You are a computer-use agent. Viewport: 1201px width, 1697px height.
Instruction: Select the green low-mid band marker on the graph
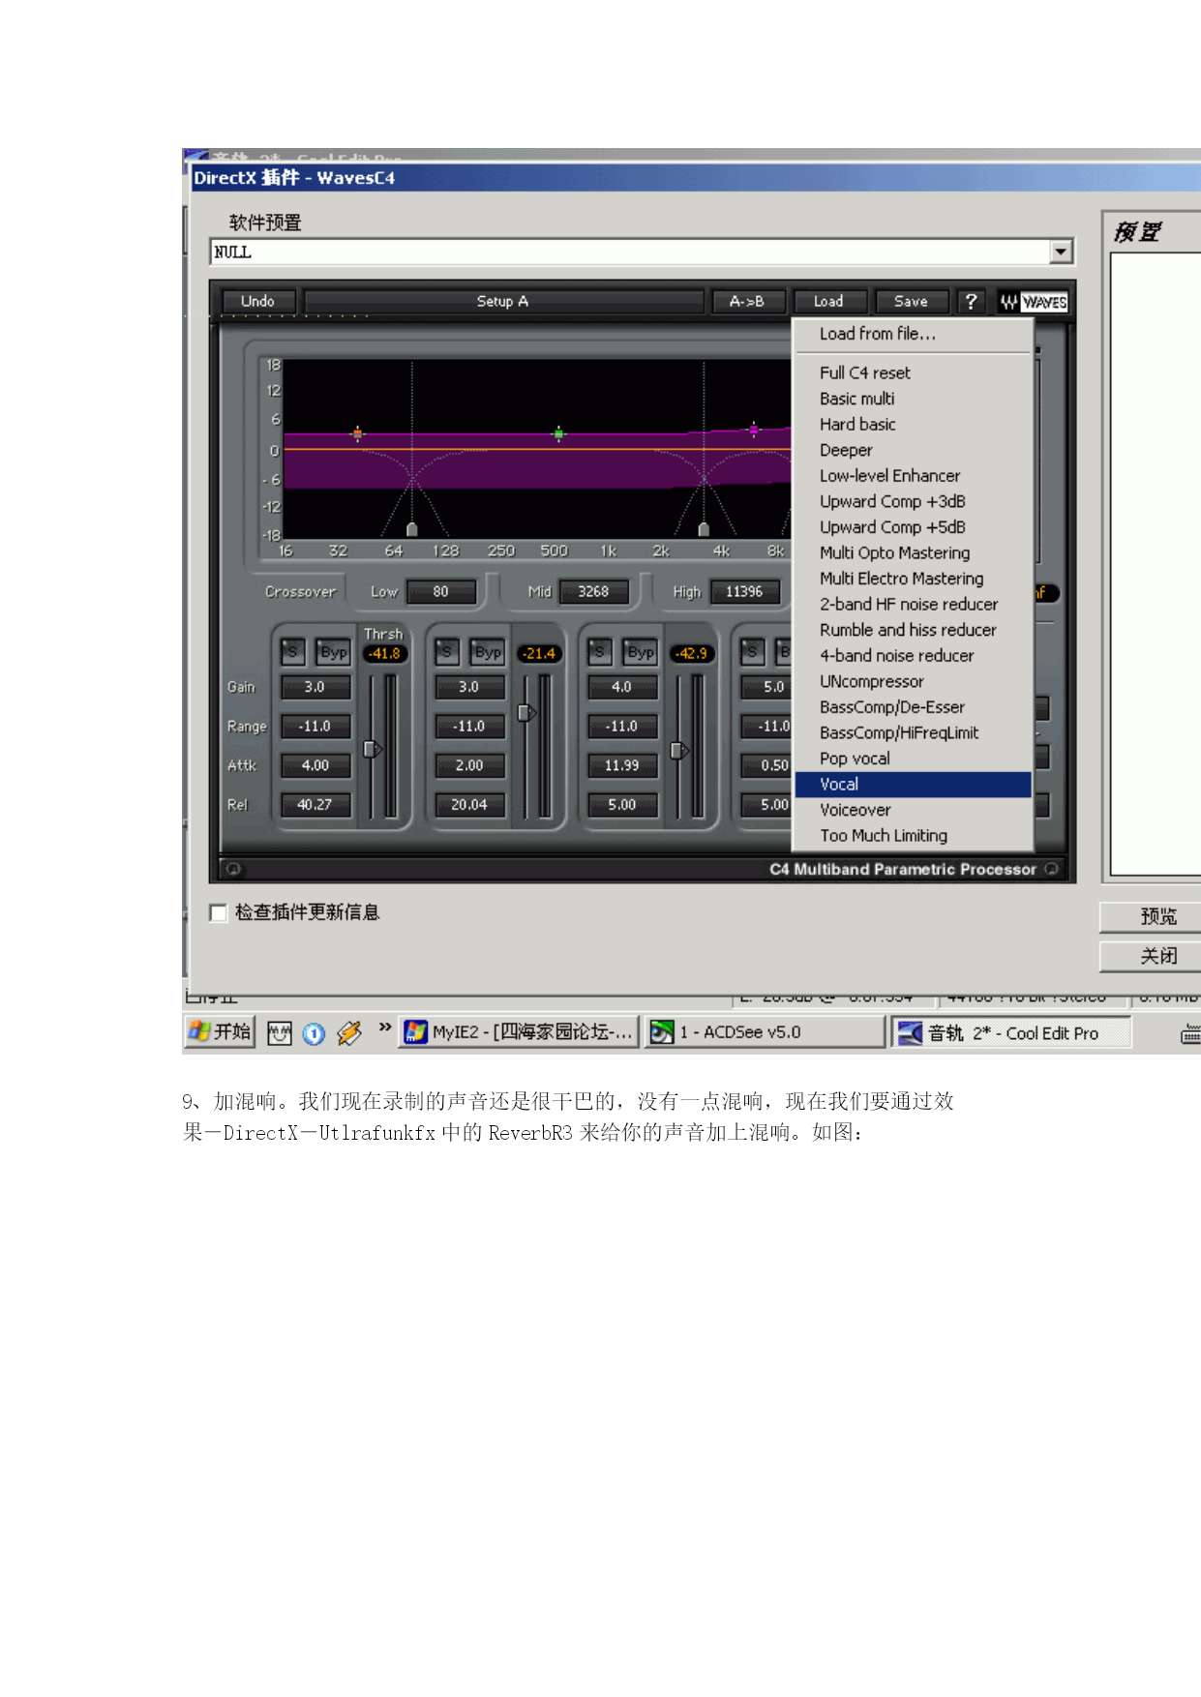pyautogui.click(x=558, y=433)
